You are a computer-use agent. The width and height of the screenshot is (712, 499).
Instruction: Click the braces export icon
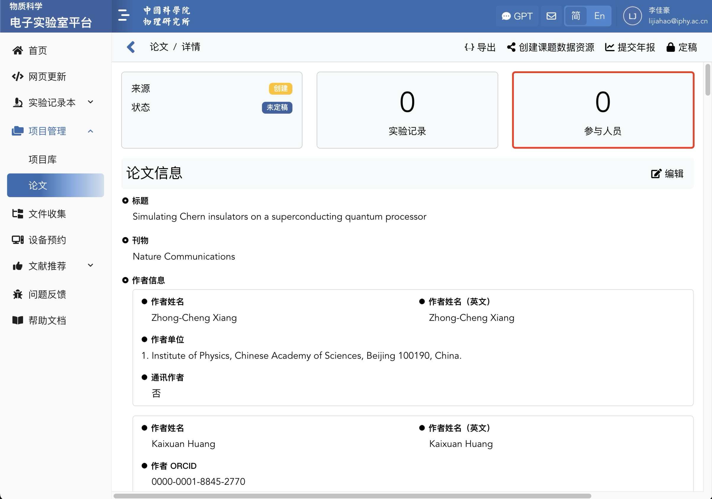coord(469,47)
